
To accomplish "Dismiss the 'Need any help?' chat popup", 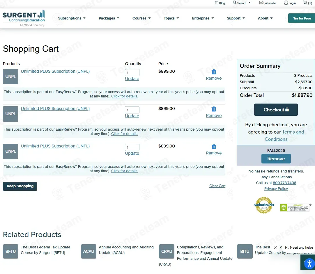I will click(275, 248).
